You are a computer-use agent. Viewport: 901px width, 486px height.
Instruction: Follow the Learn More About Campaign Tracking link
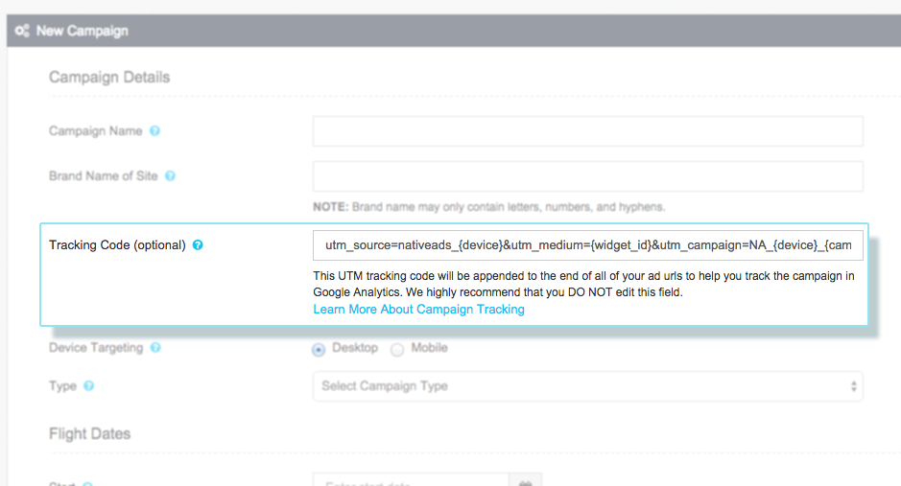[419, 310]
